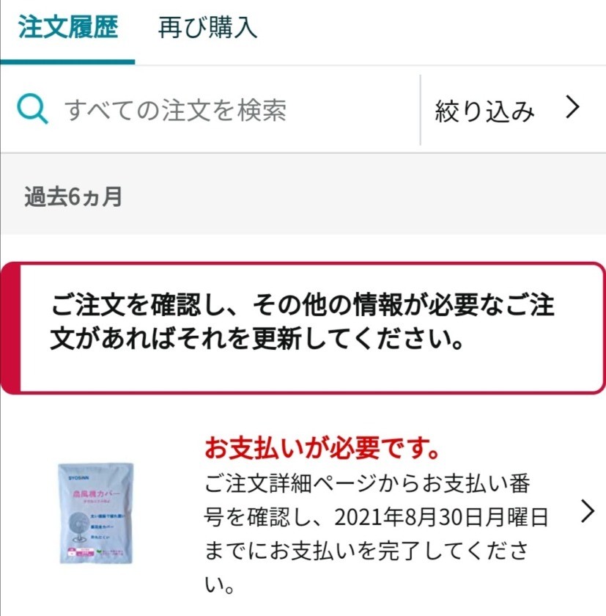Click the SYOSAN brand logo on the product image
Viewport: 606px width, 616px height.
(x=79, y=477)
